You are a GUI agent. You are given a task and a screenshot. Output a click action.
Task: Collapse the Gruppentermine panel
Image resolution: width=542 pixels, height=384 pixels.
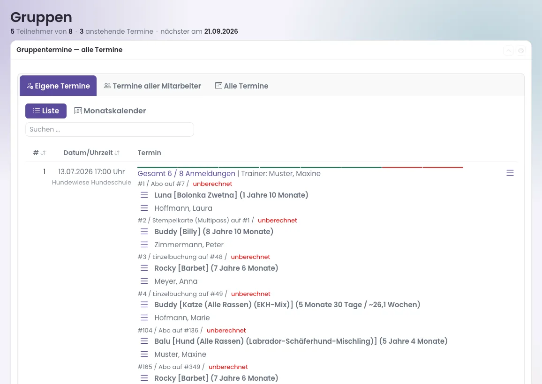[x=508, y=51]
